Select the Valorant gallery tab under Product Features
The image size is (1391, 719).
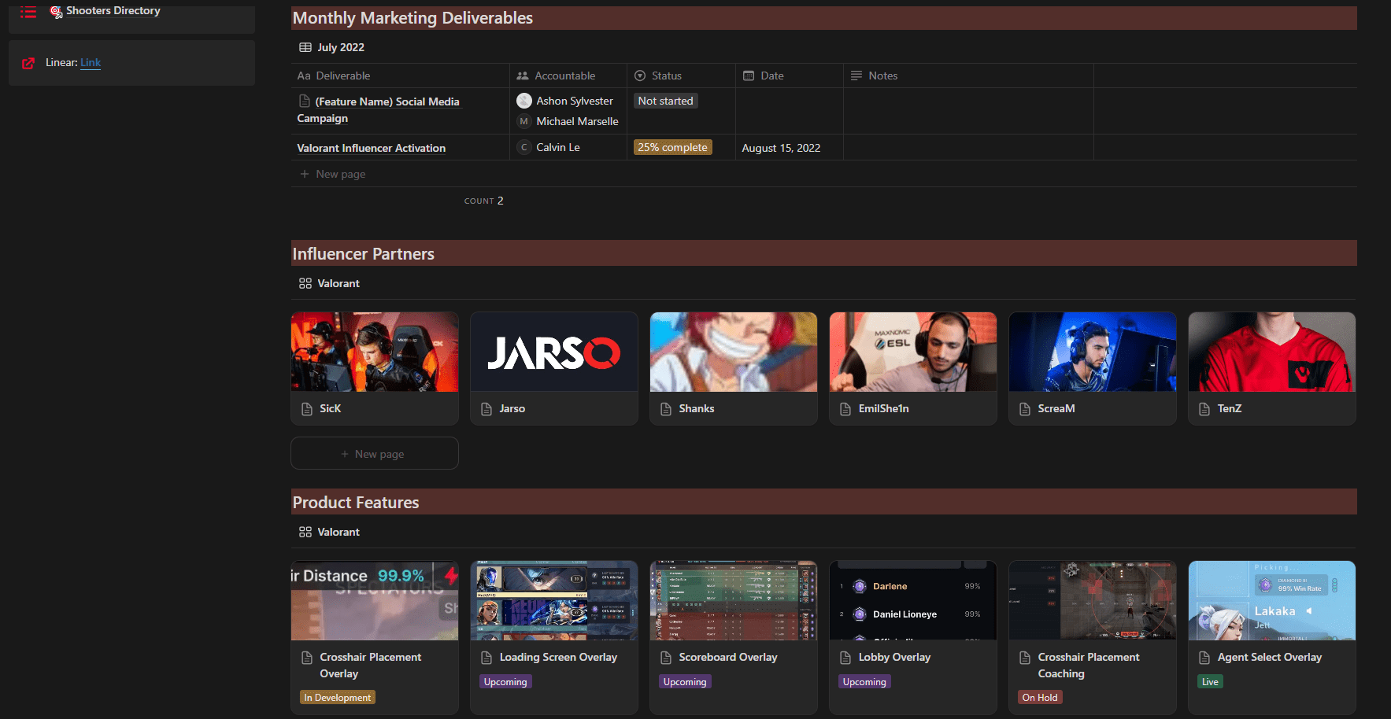coord(330,532)
